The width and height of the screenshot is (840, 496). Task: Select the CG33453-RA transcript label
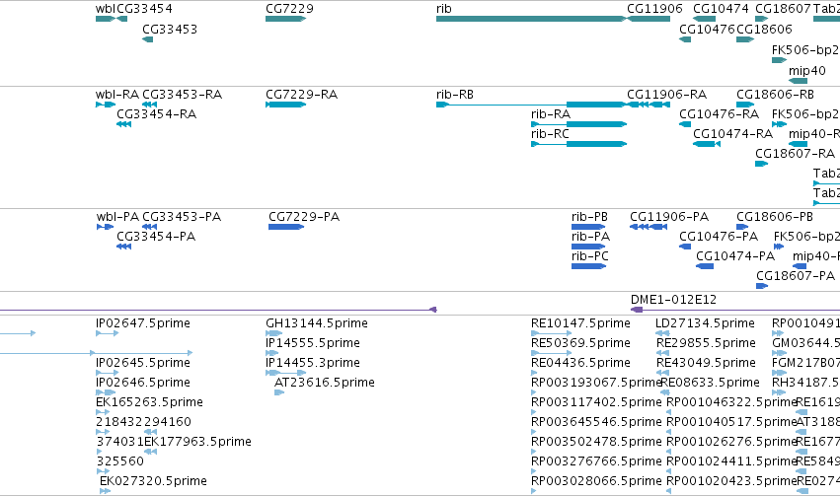point(183,95)
